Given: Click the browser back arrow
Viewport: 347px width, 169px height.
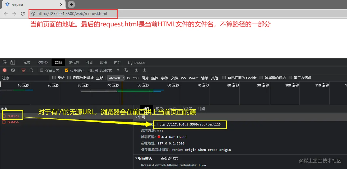Looking at the screenshot, I should click(x=6, y=14).
